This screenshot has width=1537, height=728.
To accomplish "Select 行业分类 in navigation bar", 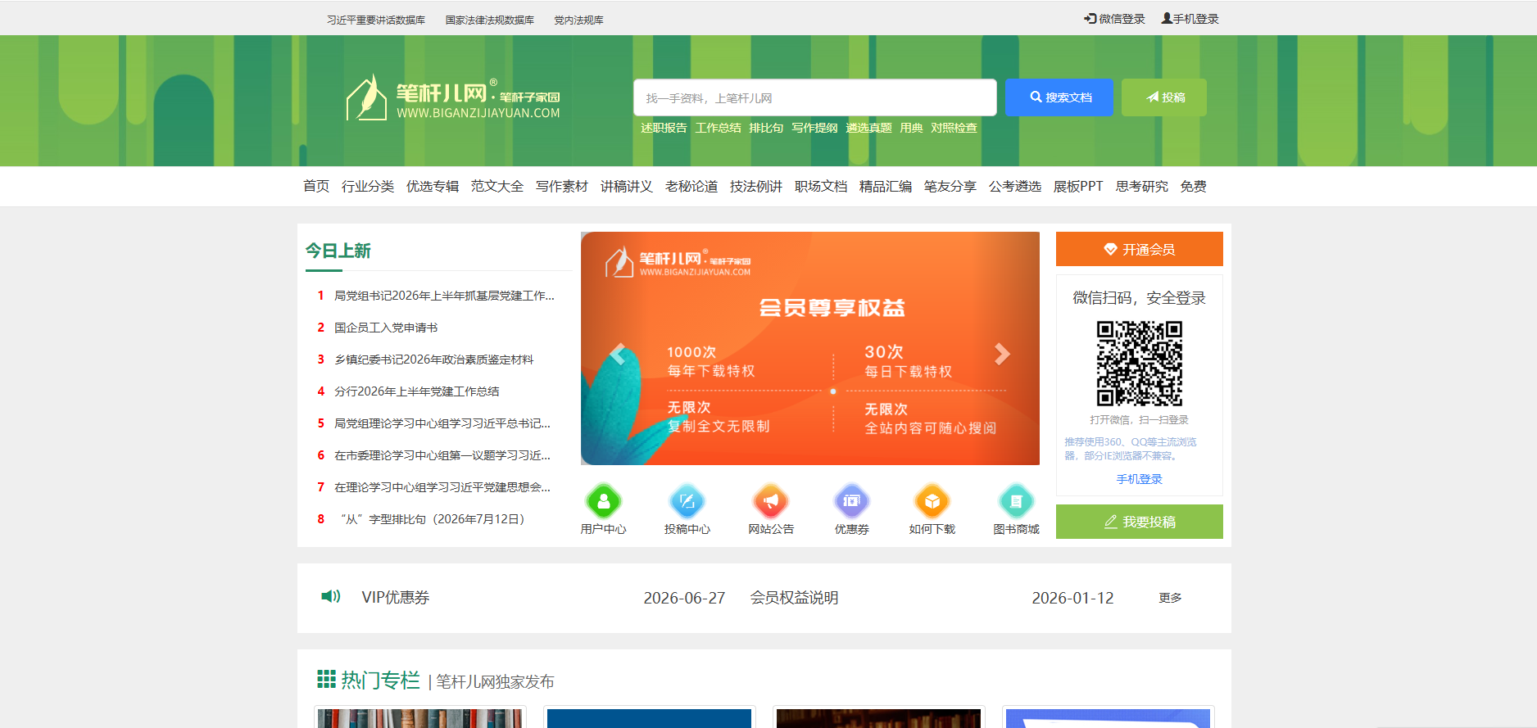I will point(368,187).
